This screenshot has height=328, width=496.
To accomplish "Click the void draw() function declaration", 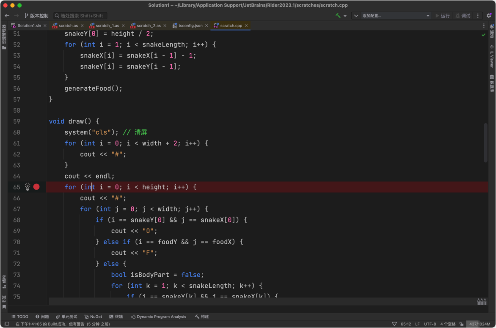I will pos(74,121).
